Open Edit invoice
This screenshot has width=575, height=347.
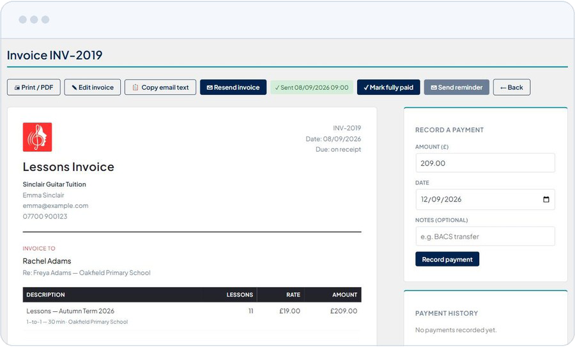pos(93,87)
